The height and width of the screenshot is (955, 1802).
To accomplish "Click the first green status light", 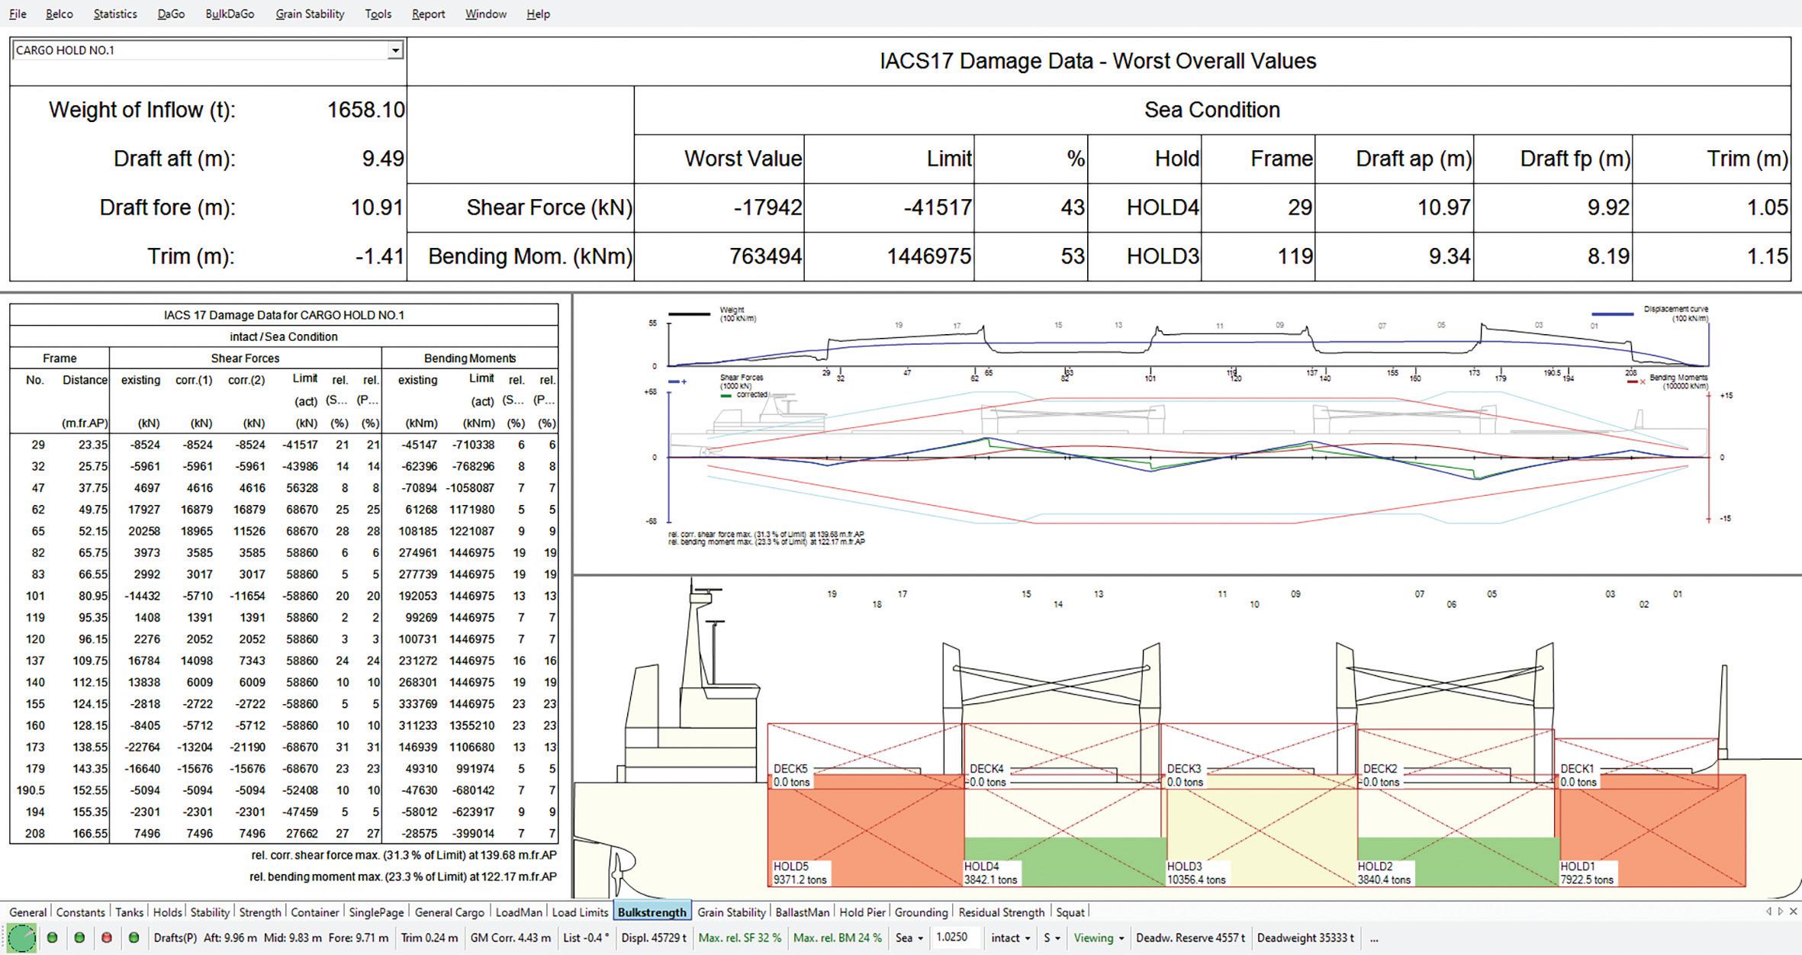I will coord(52,938).
